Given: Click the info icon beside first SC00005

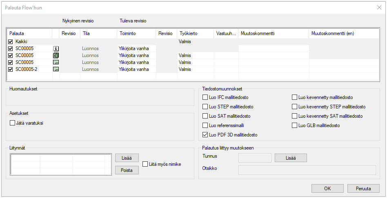Looking at the screenshot, I should click(56, 48).
